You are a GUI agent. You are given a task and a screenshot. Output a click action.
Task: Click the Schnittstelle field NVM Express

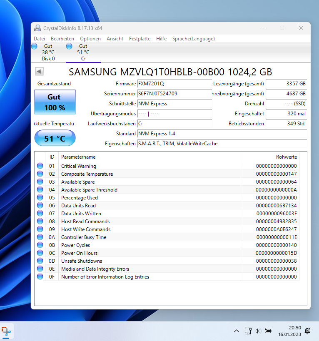[x=174, y=104]
